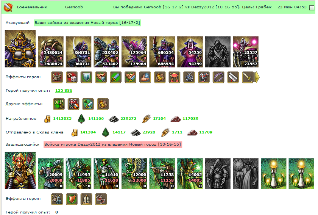Tick the checkbox beside the report date
Screen dimensions: 318x215
312,8
